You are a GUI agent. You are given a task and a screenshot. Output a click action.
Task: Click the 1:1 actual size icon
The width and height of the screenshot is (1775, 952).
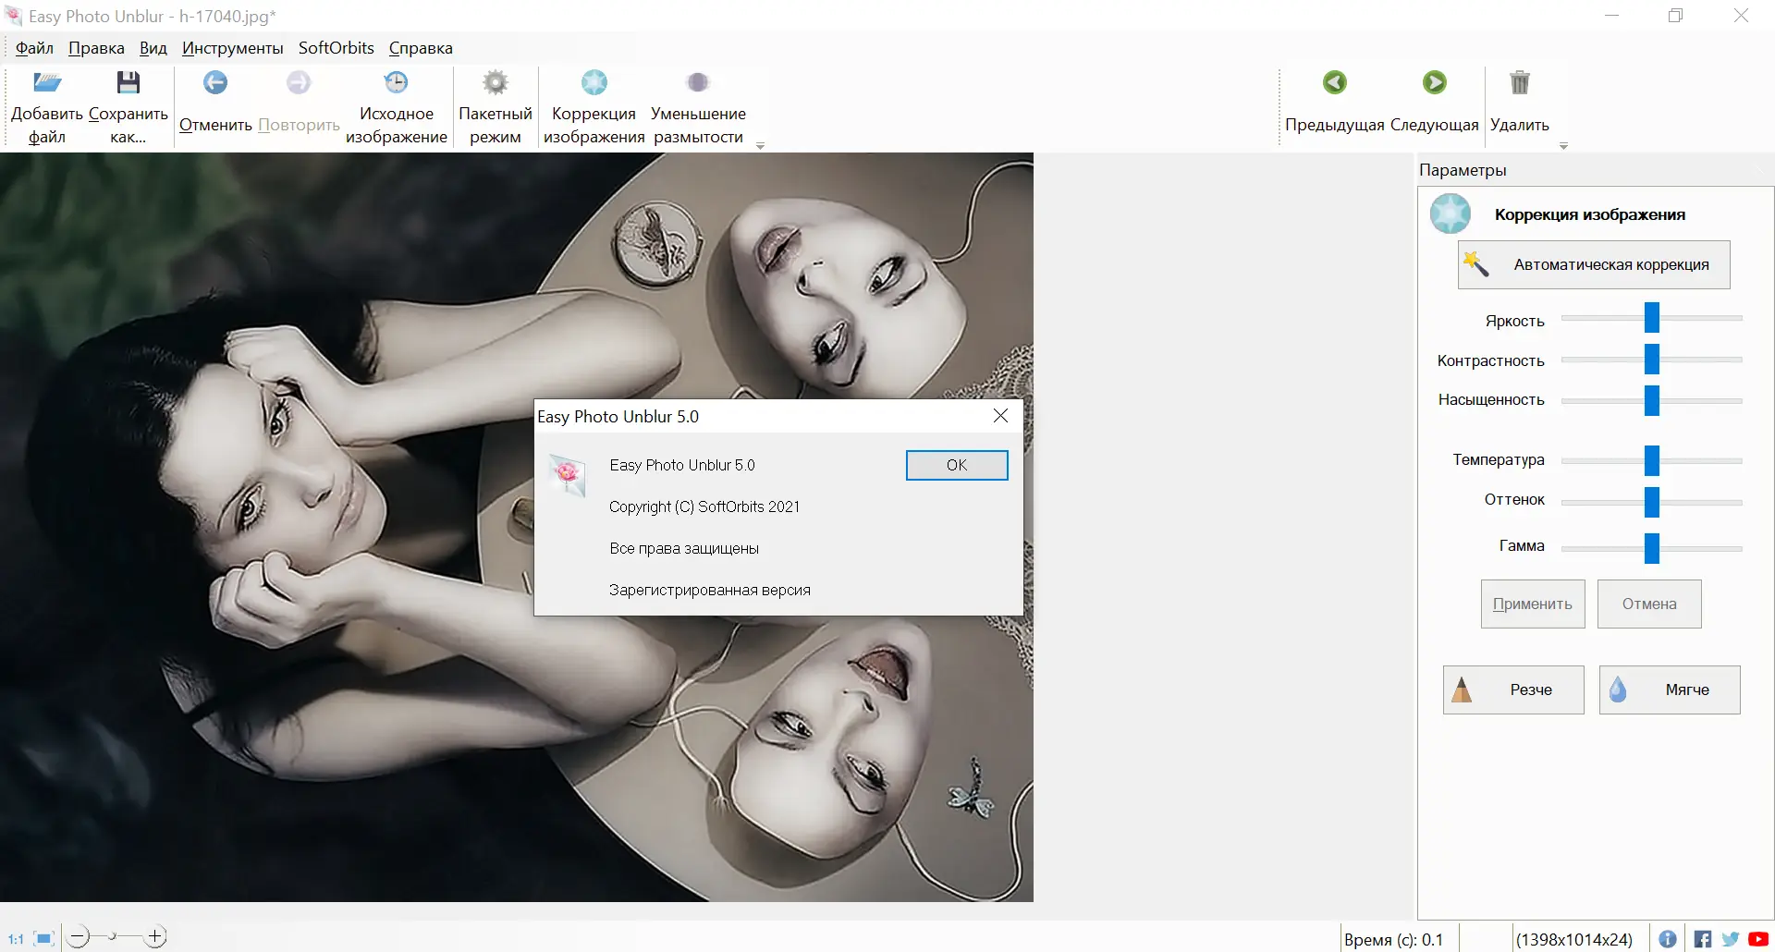[x=16, y=939]
